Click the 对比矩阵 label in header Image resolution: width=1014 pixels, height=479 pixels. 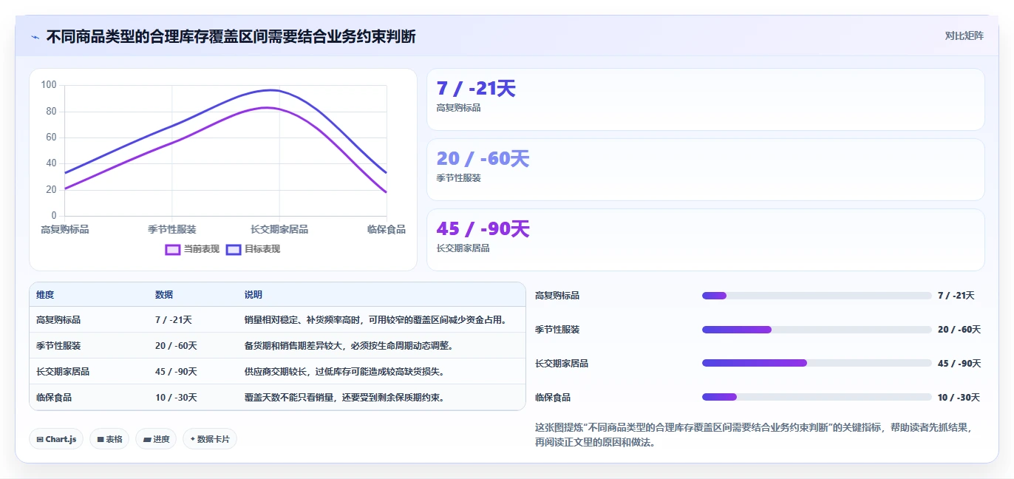tap(964, 36)
